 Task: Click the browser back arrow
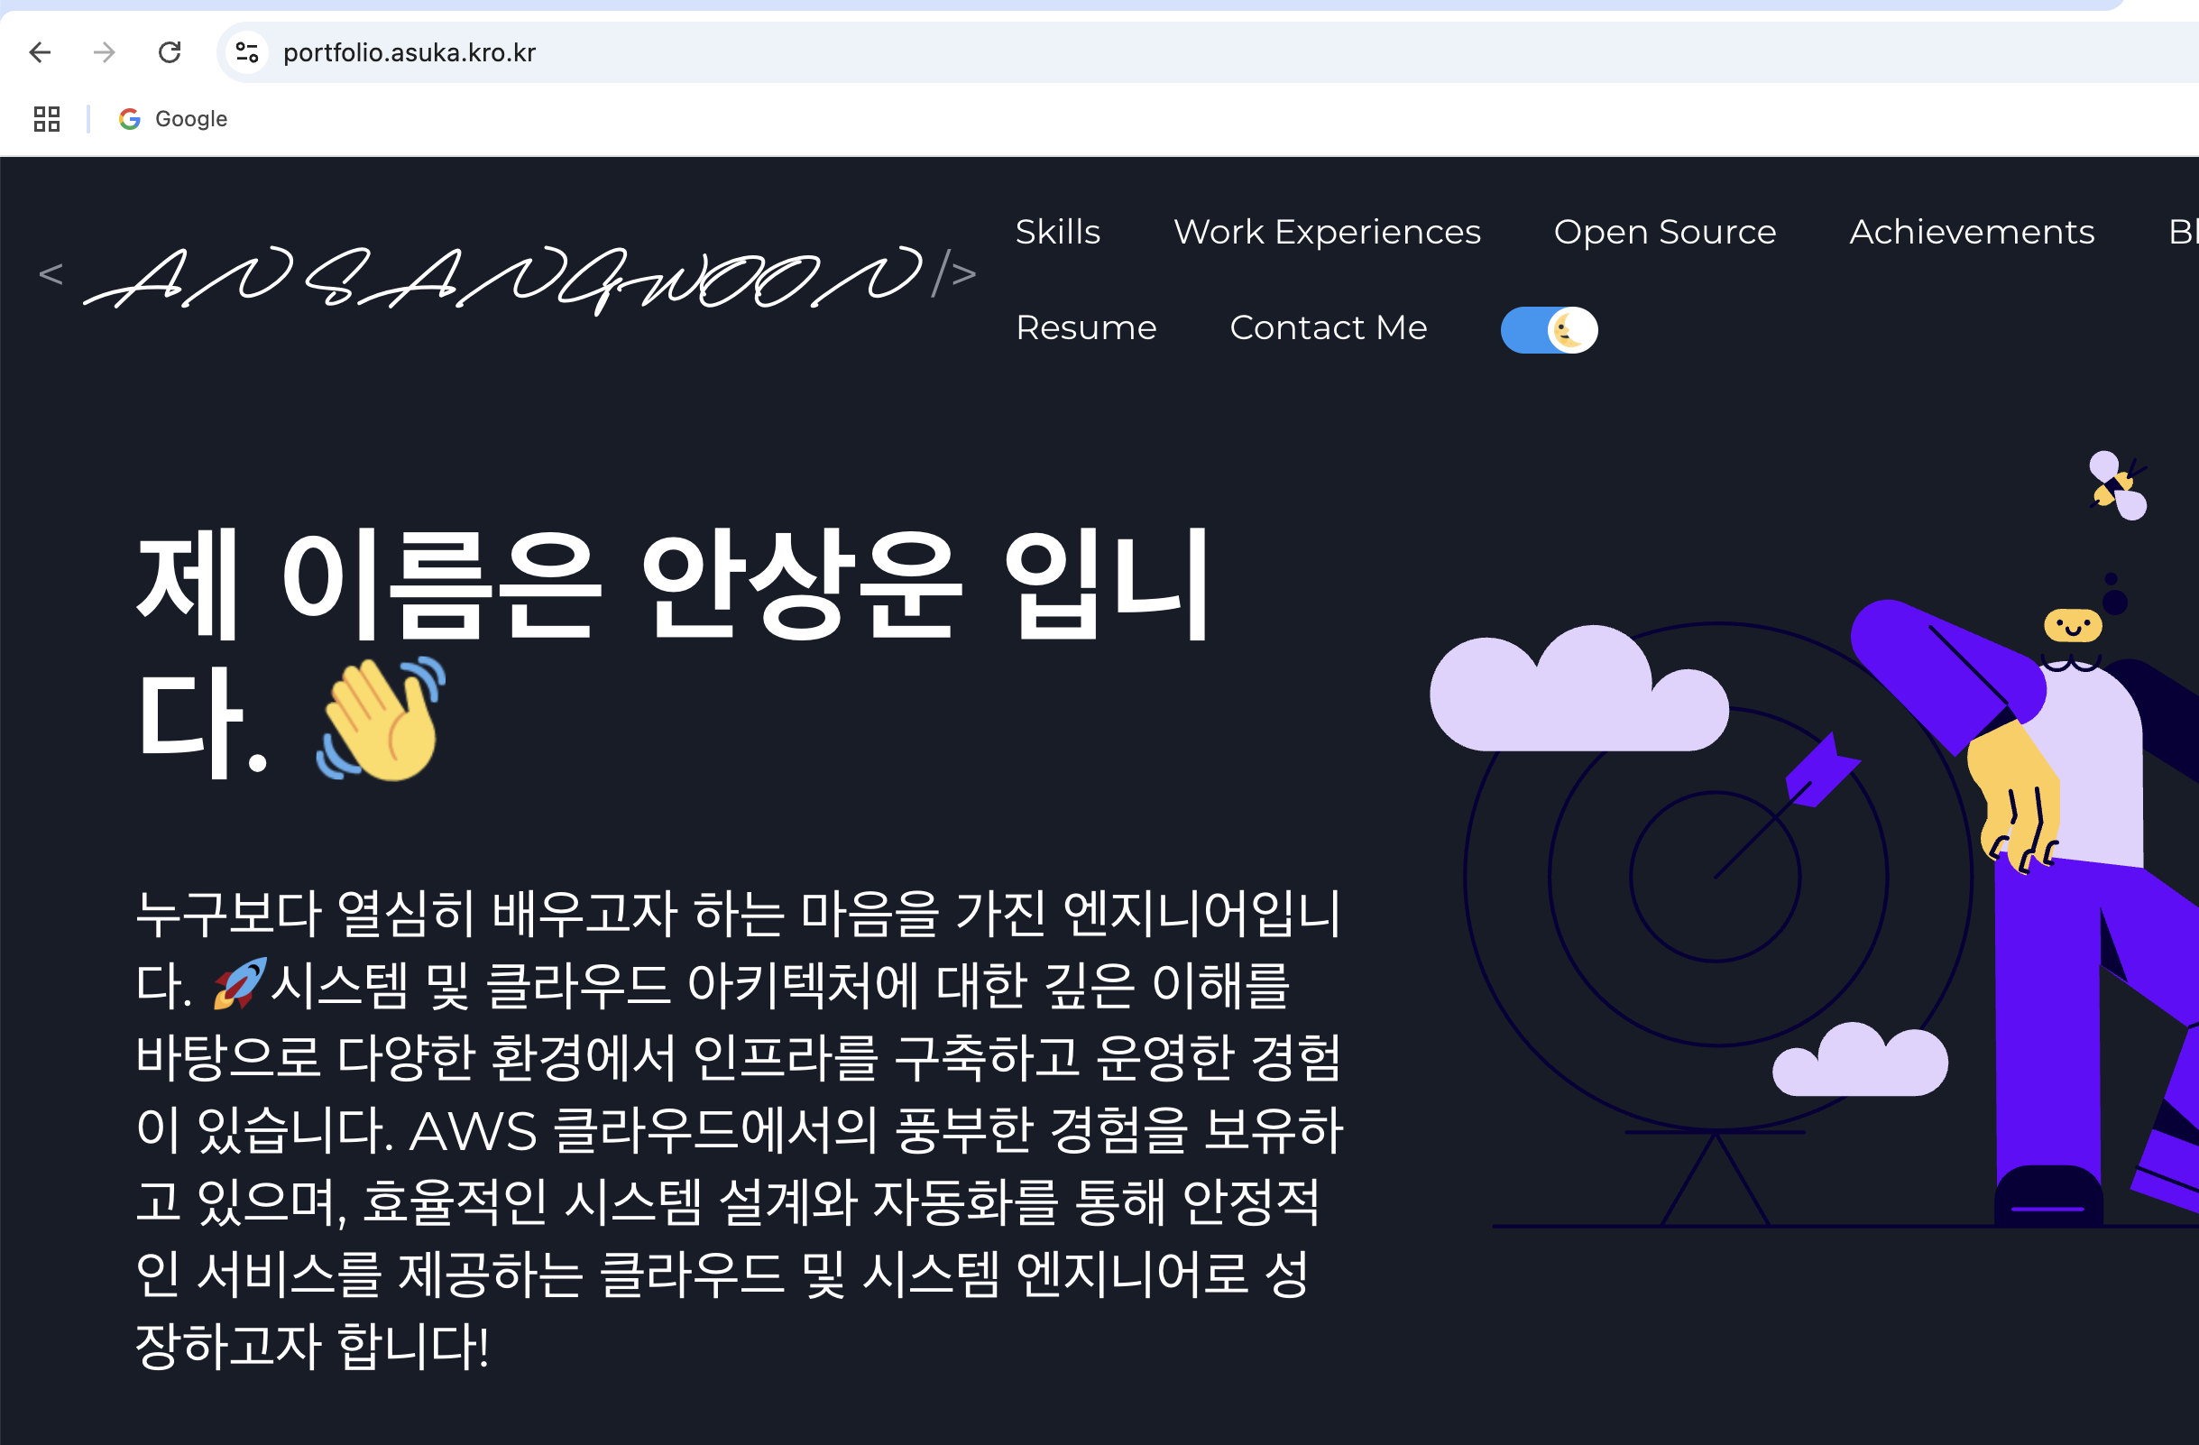40,52
